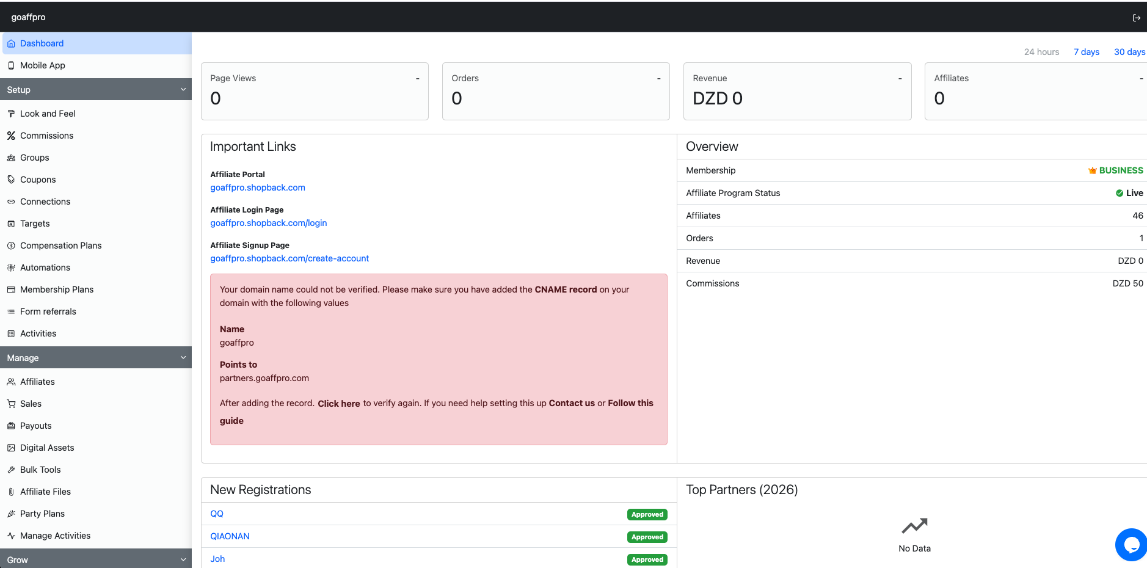The width and height of the screenshot is (1147, 568).
Task: Open the QQ registration entry
Action: pyautogui.click(x=217, y=514)
